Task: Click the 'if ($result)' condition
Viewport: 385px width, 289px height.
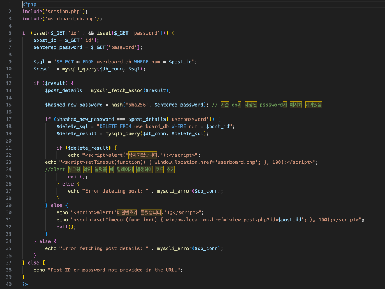Action: [x=53, y=83]
